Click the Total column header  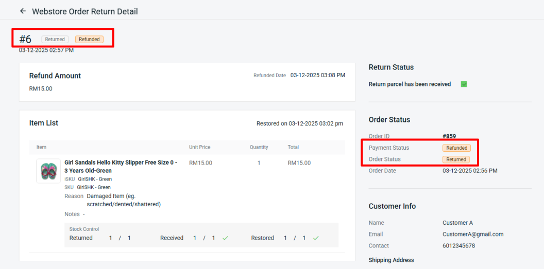[x=293, y=147]
